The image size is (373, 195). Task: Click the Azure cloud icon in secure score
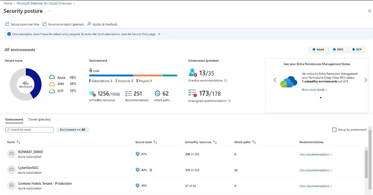coord(52,77)
